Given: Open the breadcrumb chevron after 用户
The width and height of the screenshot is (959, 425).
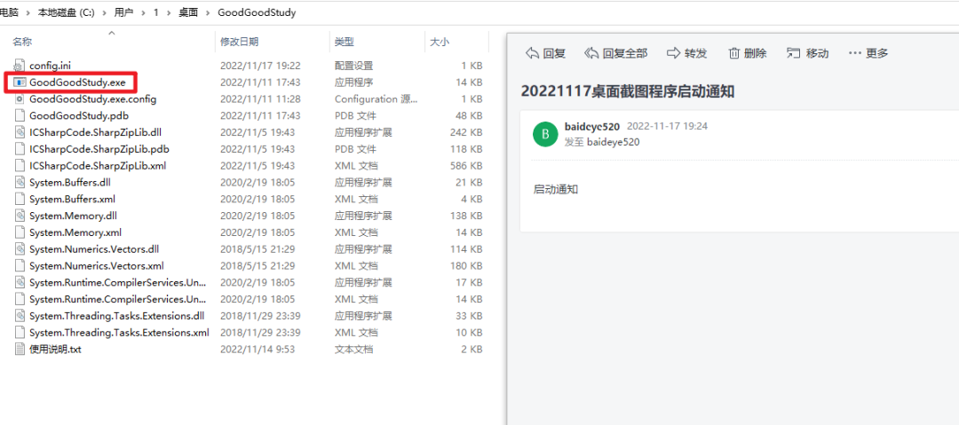Looking at the screenshot, I should [x=144, y=12].
